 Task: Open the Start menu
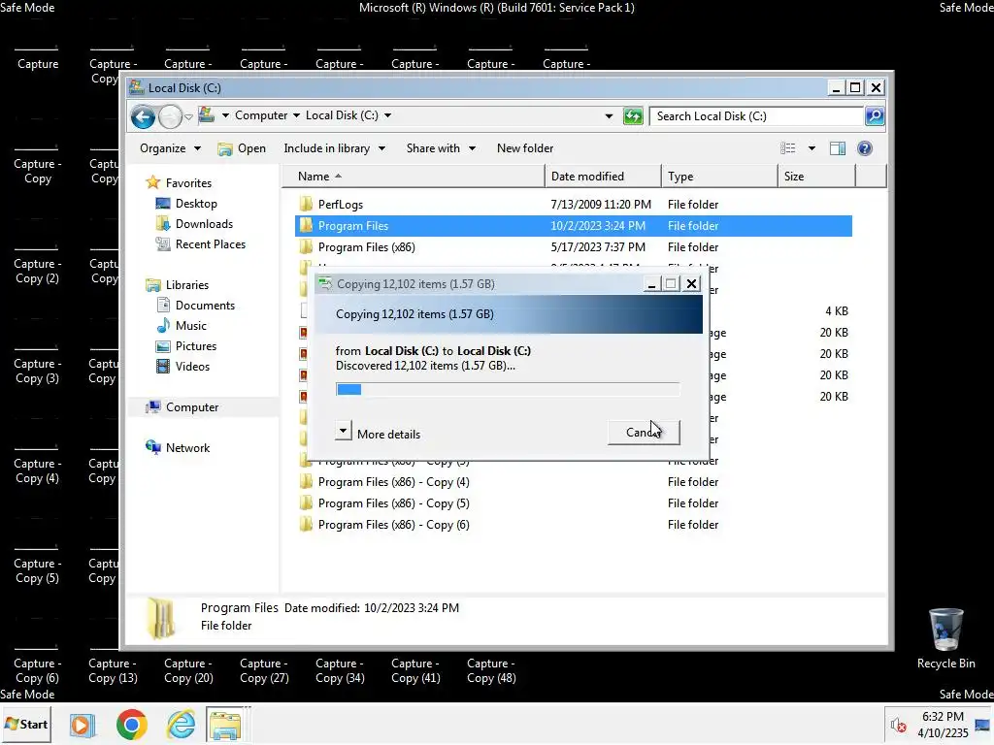(x=26, y=724)
